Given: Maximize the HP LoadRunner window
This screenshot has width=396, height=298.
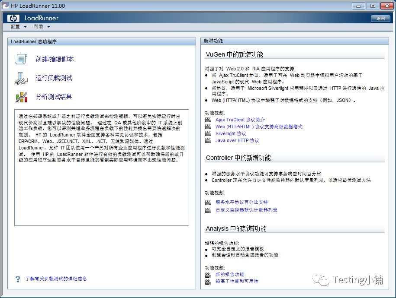Looking at the screenshot, I should [x=373, y=6].
